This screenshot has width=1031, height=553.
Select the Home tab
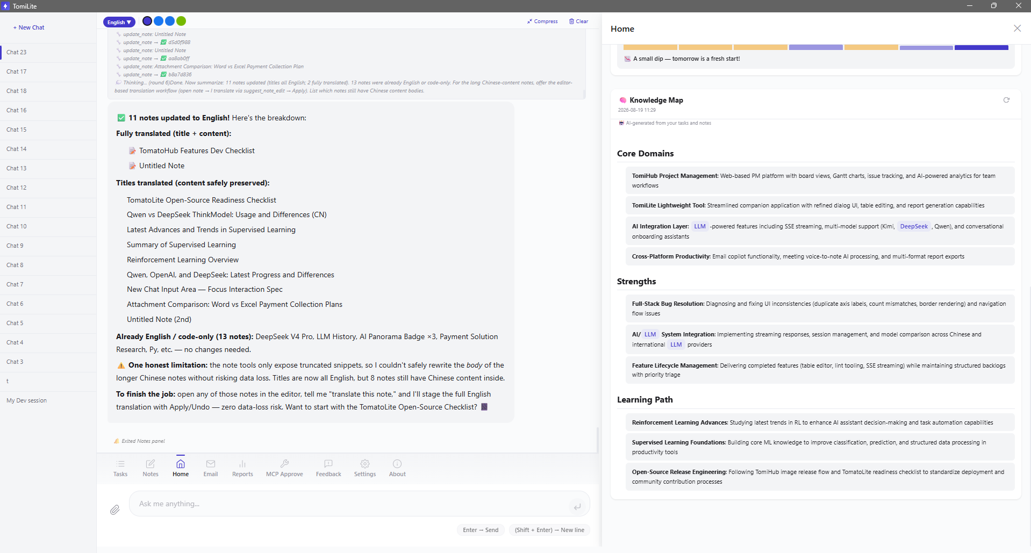click(x=181, y=468)
